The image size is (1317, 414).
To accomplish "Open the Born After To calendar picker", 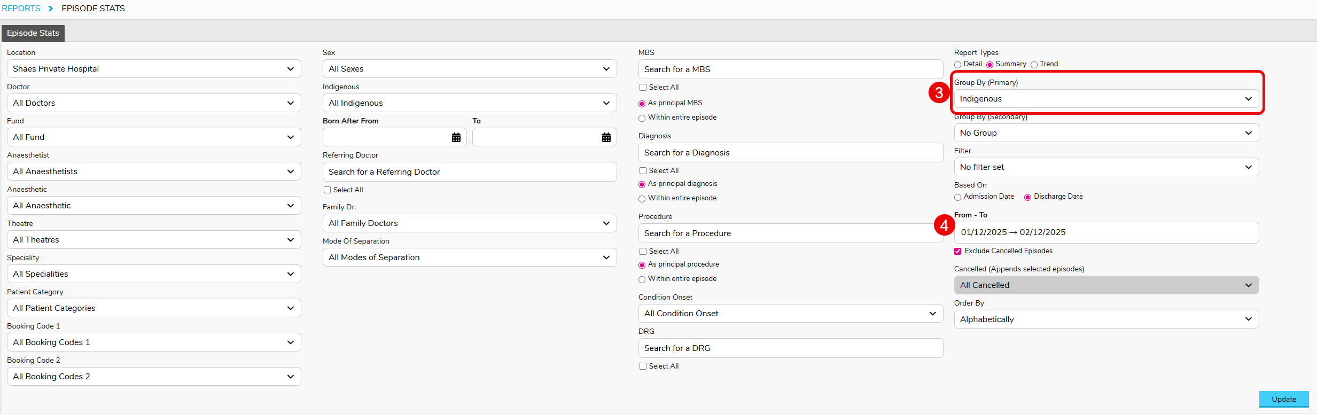I will pyautogui.click(x=606, y=137).
